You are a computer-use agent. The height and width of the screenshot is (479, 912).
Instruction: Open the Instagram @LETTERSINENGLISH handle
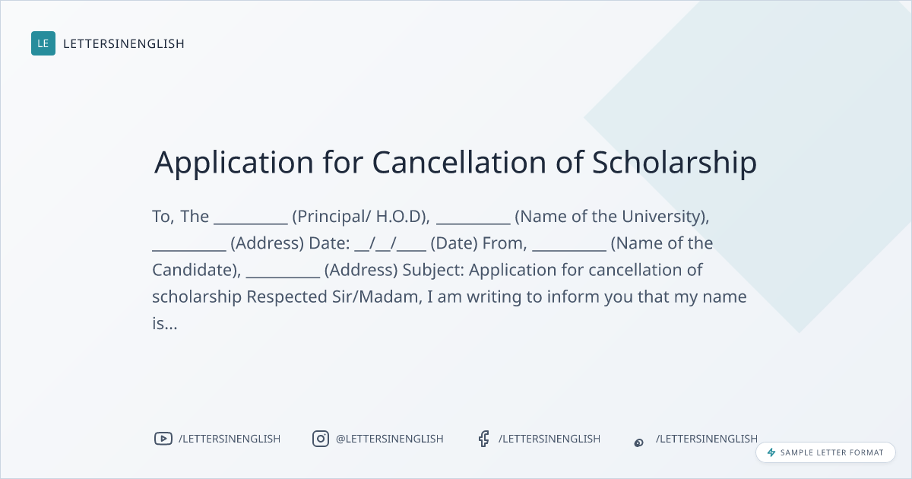[389, 439]
